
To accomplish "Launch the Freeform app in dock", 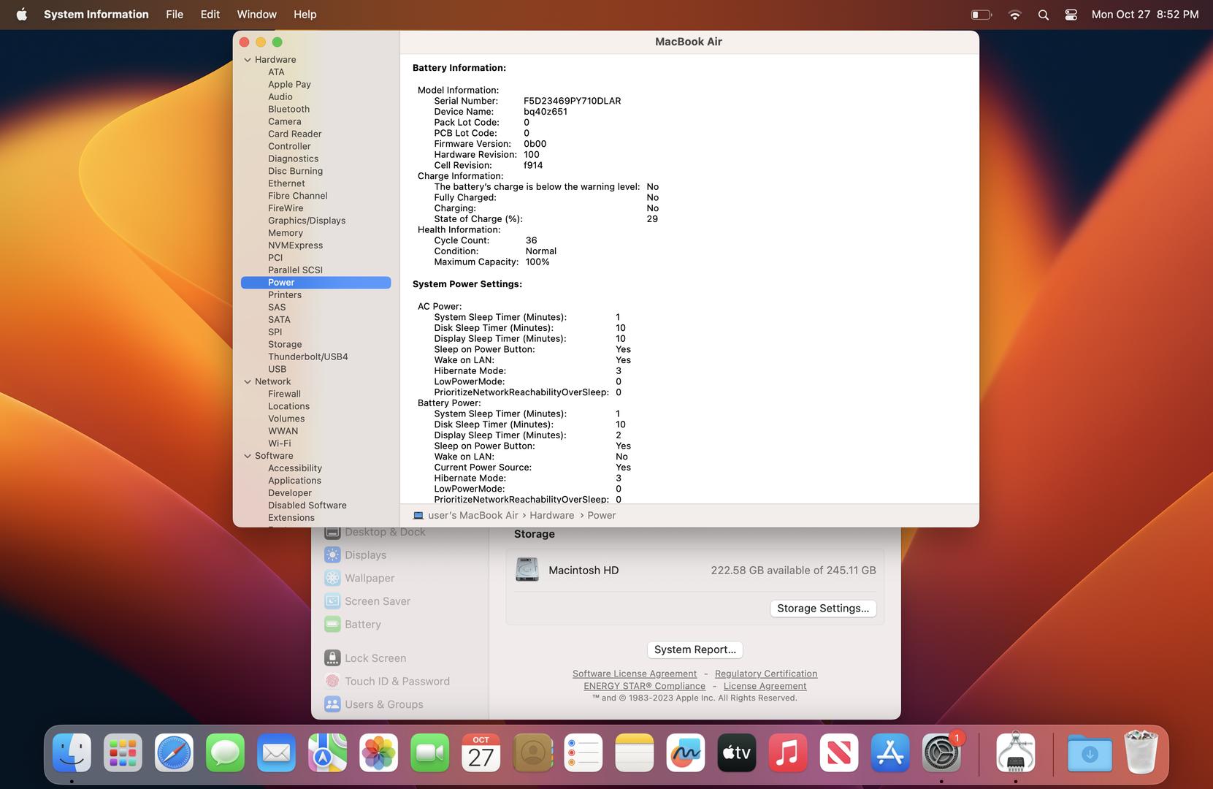I will click(685, 753).
